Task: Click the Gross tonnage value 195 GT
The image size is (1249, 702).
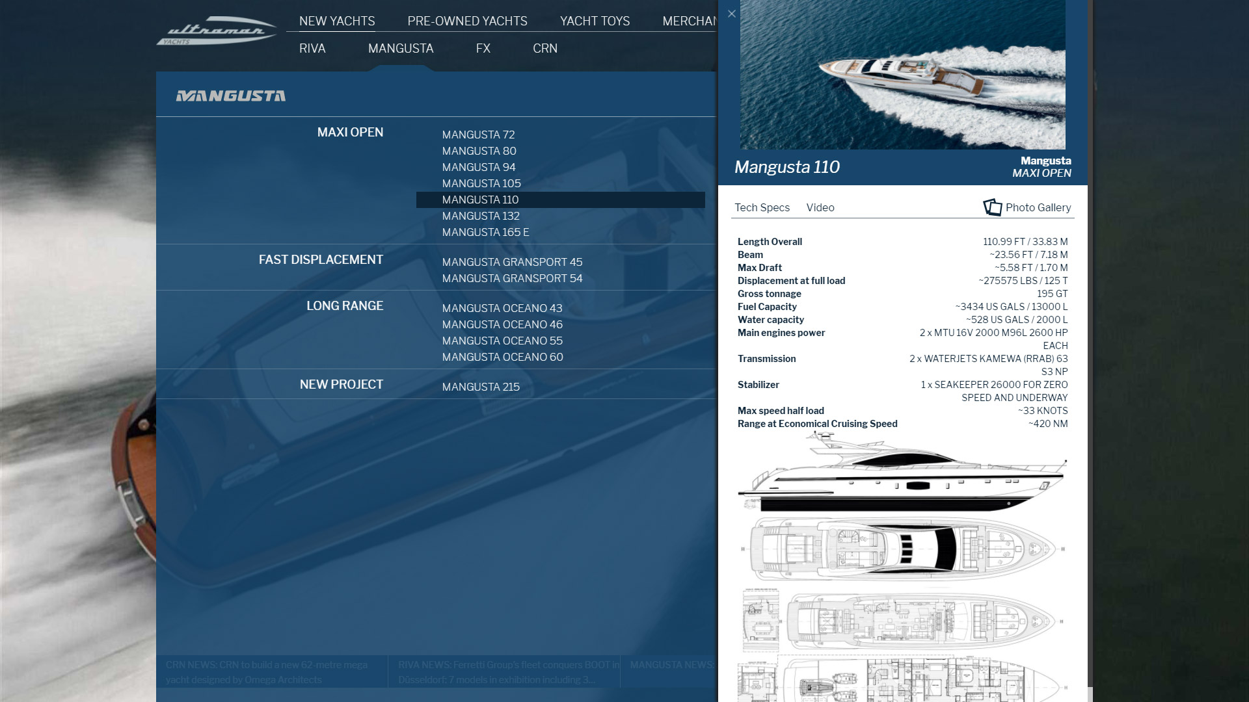Action: 1052,294
